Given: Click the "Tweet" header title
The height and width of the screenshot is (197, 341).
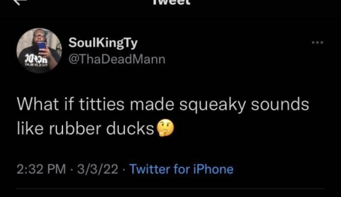Looking at the screenshot, I should click(170, 2).
